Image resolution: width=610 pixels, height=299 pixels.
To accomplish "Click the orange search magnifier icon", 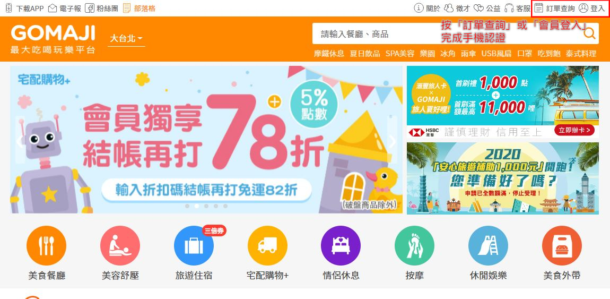I will tap(589, 34).
